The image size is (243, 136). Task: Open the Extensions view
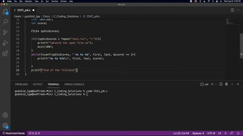click(x=5, y=53)
